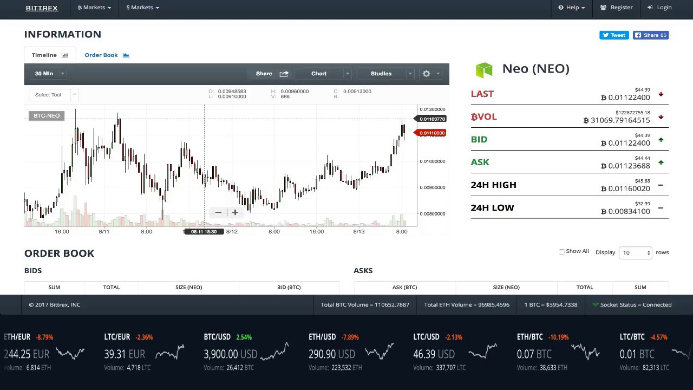Sort by BID (BTC) column header
693x390 pixels.
[289, 287]
